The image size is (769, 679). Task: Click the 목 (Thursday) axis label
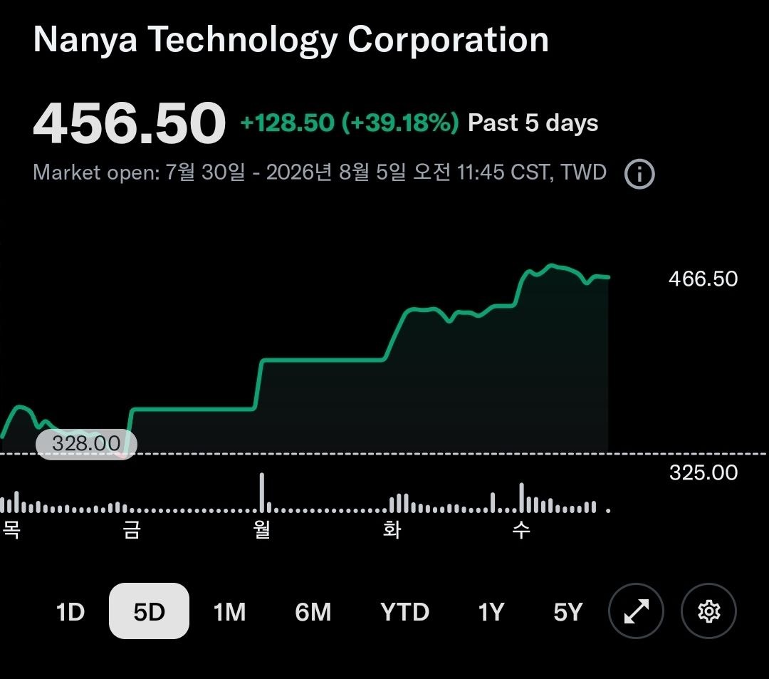[11, 530]
